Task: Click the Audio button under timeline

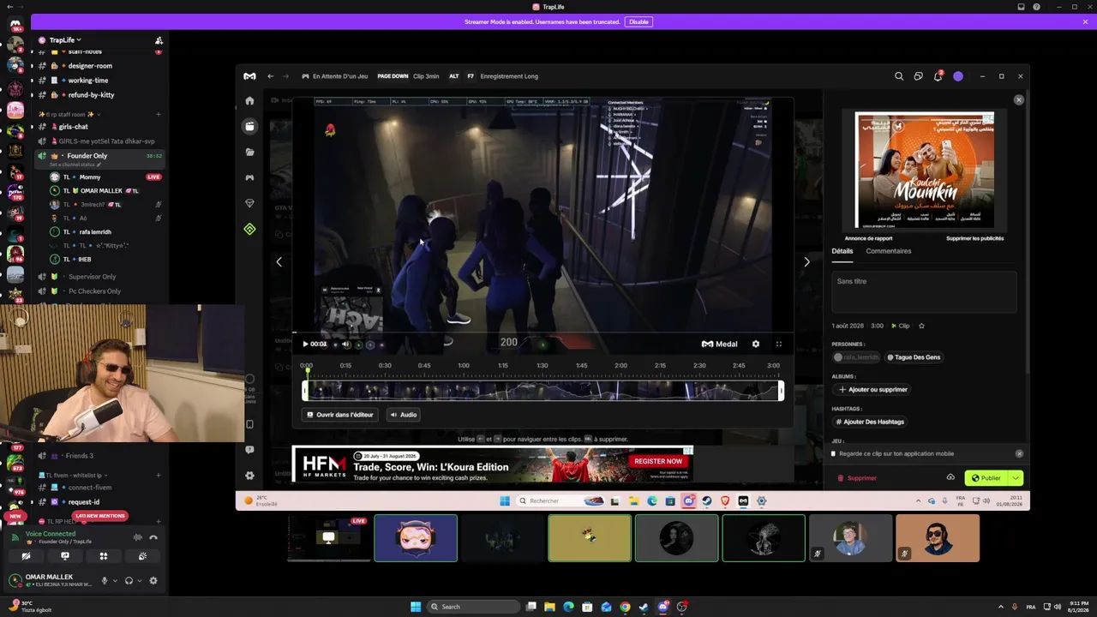Action: [x=403, y=415]
